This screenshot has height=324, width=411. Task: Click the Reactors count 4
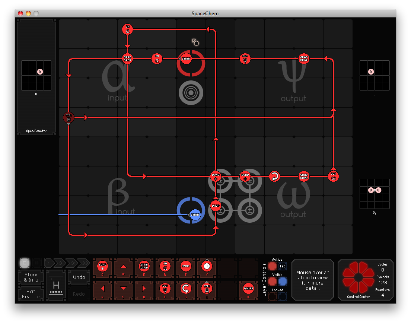[x=382, y=295]
